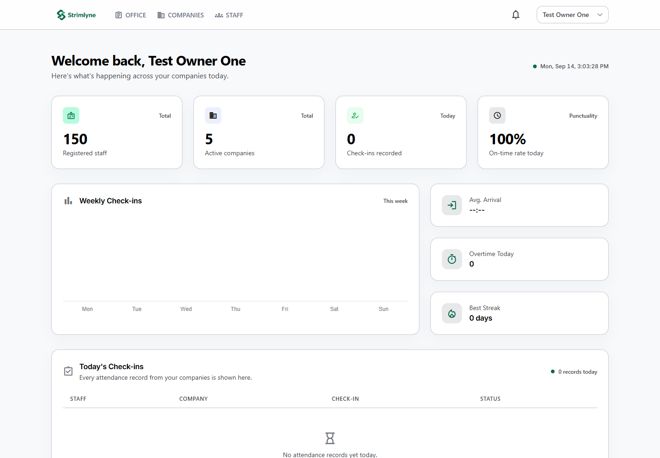Click the Today's Check-ins clipboard icon
Screen dimensions: 660x458
(68, 371)
